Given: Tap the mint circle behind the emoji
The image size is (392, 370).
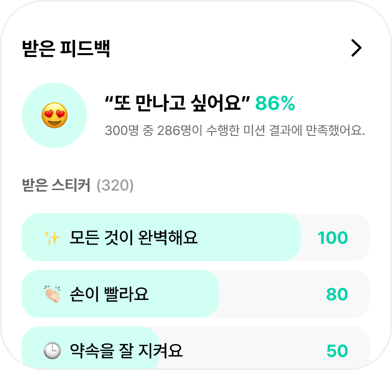Looking at the screenshot, I should [55, 116].
